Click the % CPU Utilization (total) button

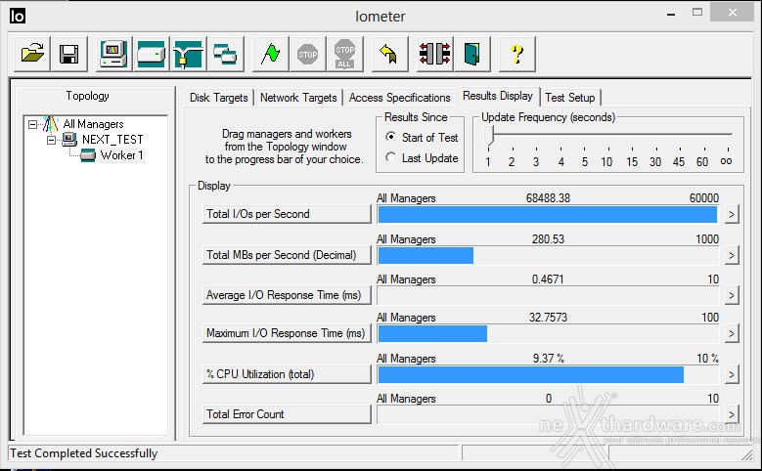click(287, 374)
